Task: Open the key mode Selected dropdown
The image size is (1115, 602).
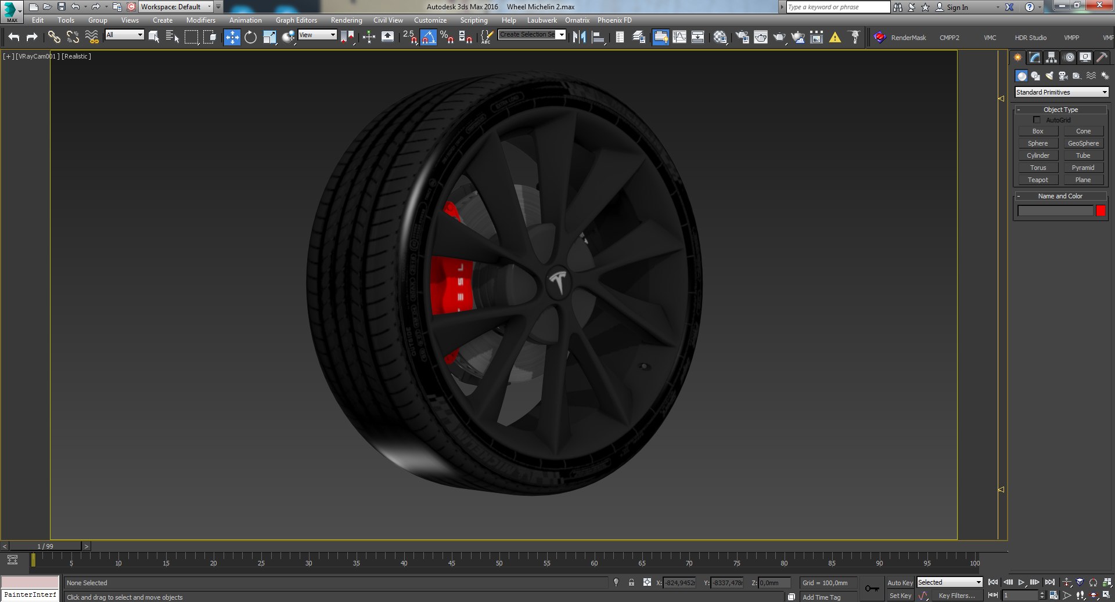Action: click(x=949, y=582)
